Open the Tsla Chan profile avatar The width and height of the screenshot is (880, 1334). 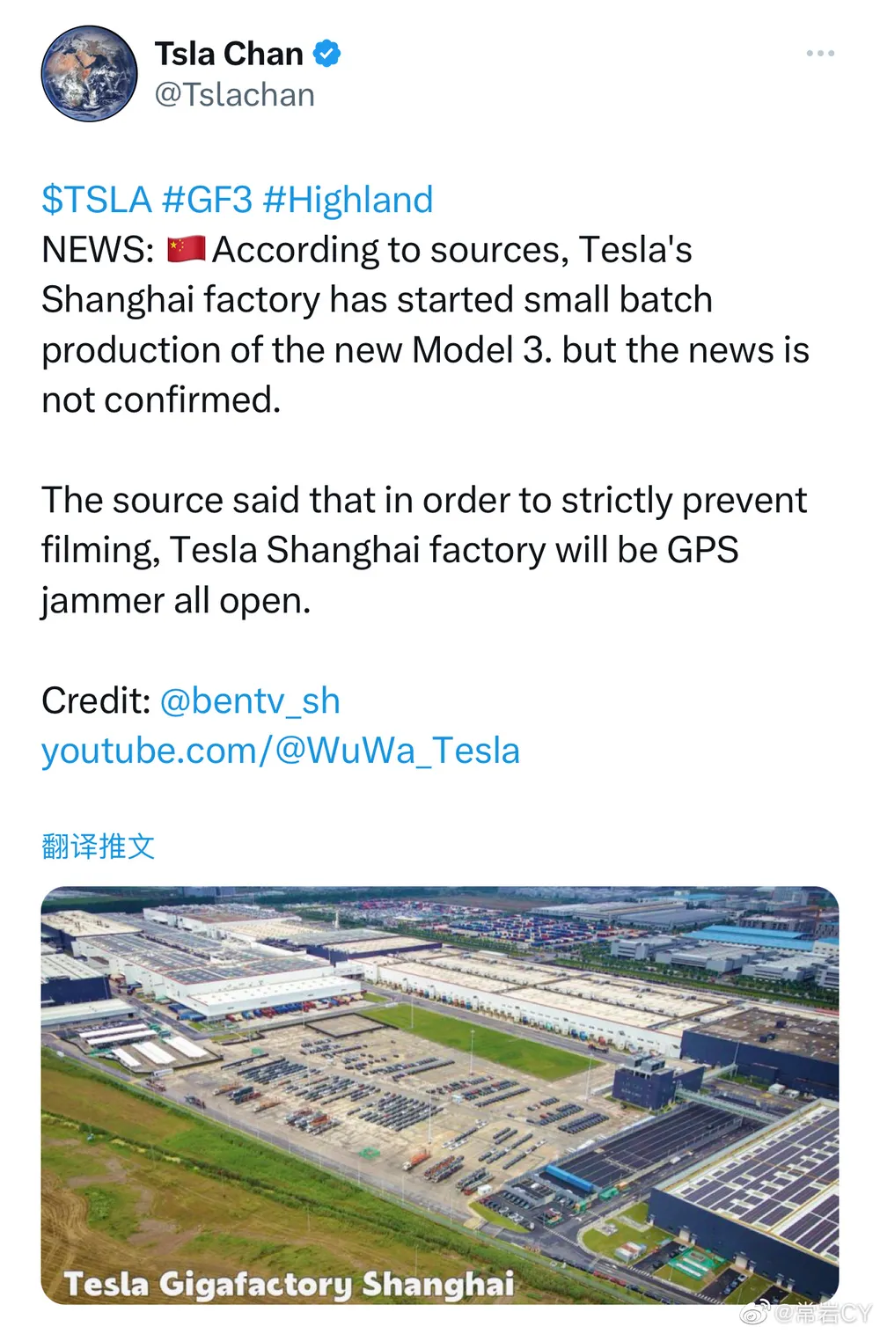point(90,73)
